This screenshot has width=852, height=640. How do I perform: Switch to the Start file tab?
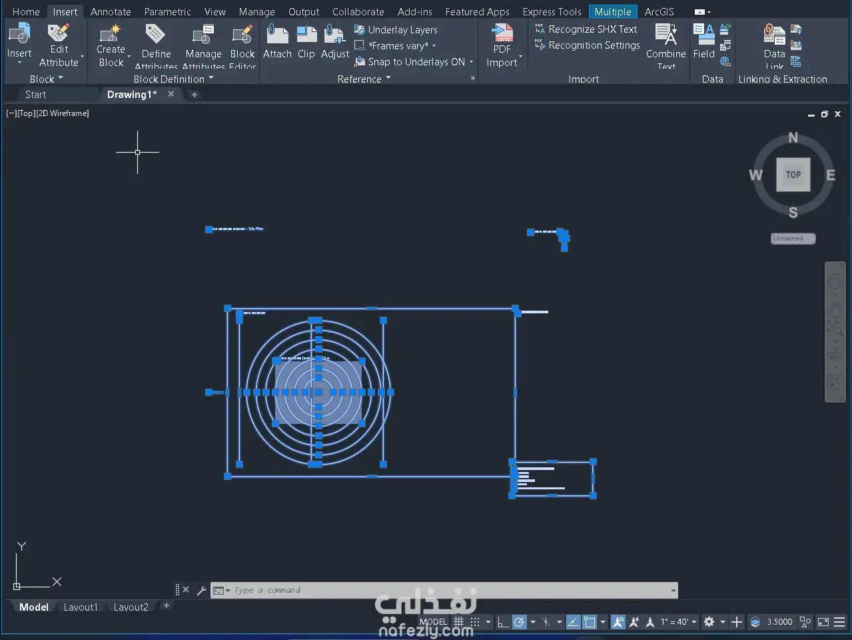36,95
